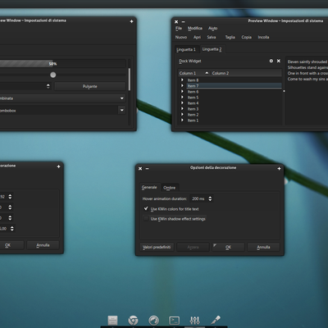This screenshot has width=328, height=328.
Task: Select the Item 3 row text
Action: coord(193,109)
